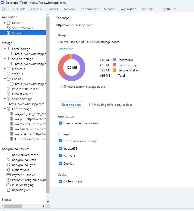Viewport: 194px width, 211px height.
Task: Expand the Manifest tree node
Action: 5,23
